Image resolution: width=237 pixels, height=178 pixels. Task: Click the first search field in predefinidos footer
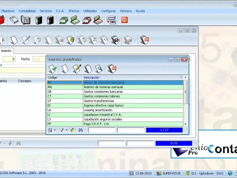click(102, 130)
